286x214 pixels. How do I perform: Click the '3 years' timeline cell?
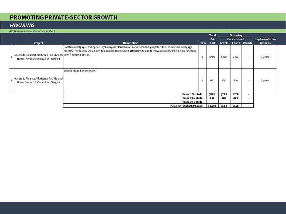pos(265,57)
